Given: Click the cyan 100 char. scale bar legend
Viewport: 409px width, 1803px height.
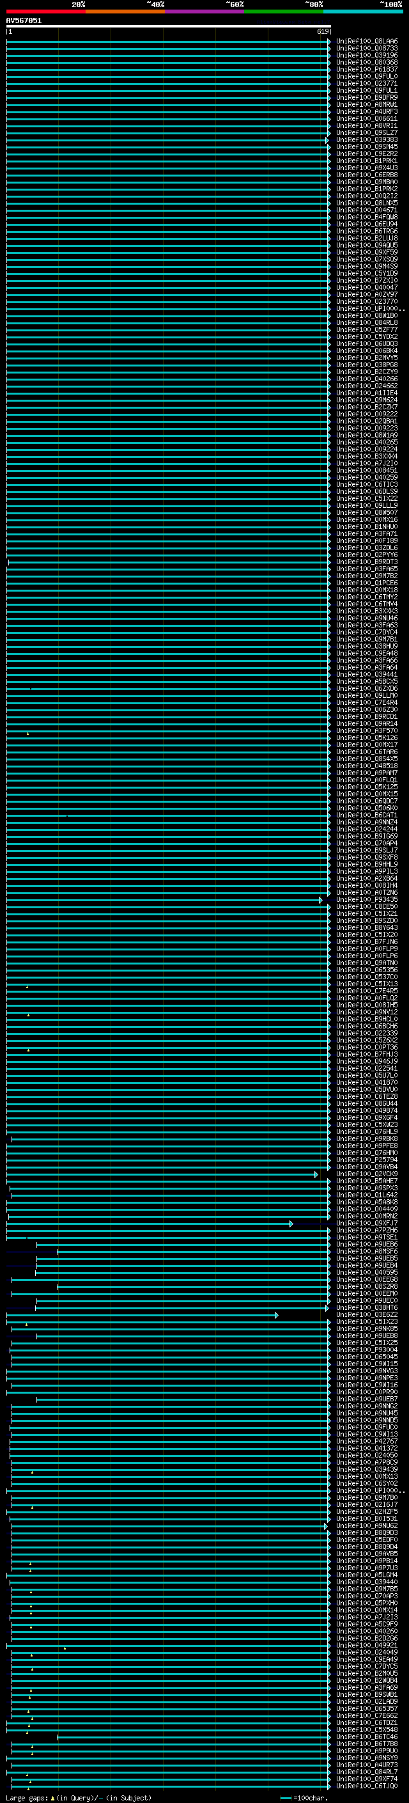Looking at the screenshot, I should (x=285, y=1797).
